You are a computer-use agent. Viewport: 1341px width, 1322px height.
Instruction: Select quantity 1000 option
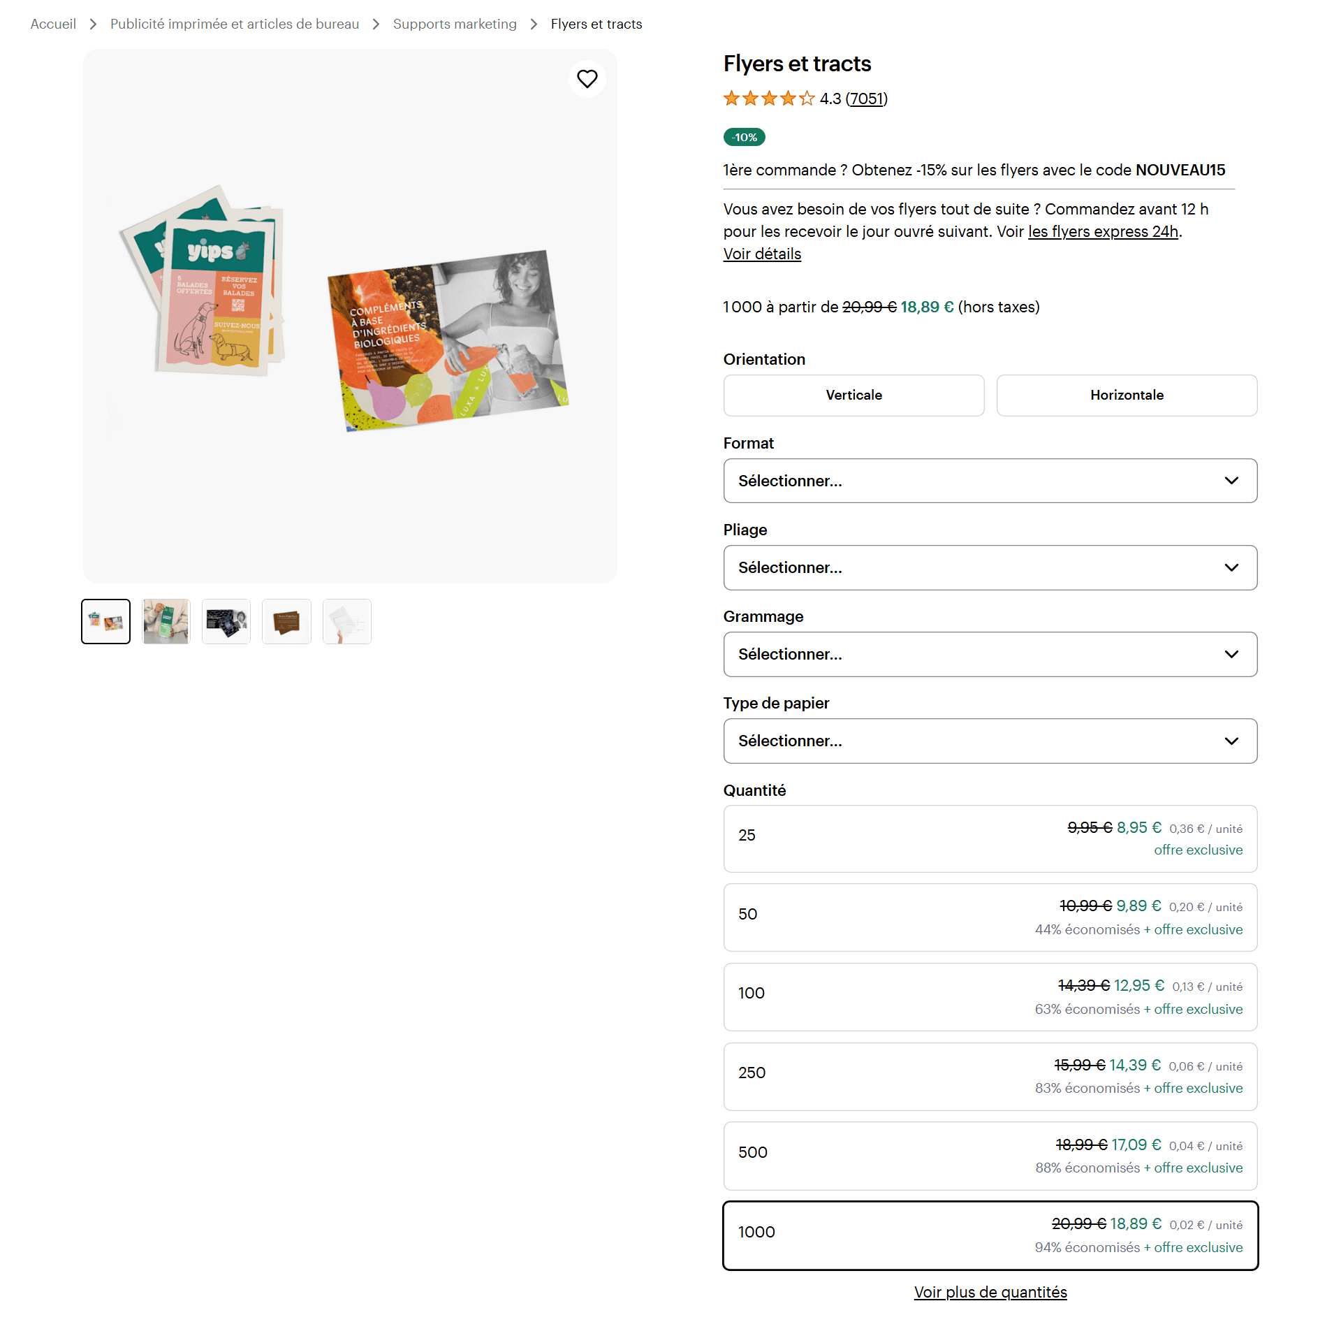coord(990,1235)
